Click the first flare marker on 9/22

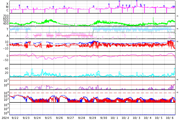tap(19, 5)
